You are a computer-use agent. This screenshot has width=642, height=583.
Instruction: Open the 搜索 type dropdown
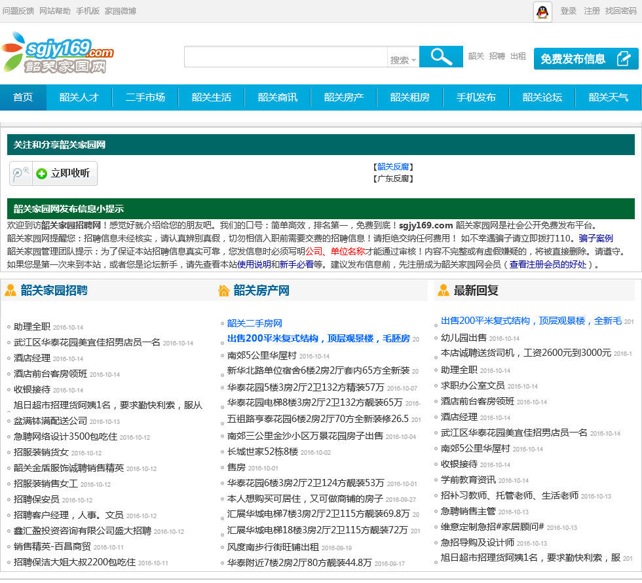403,60
